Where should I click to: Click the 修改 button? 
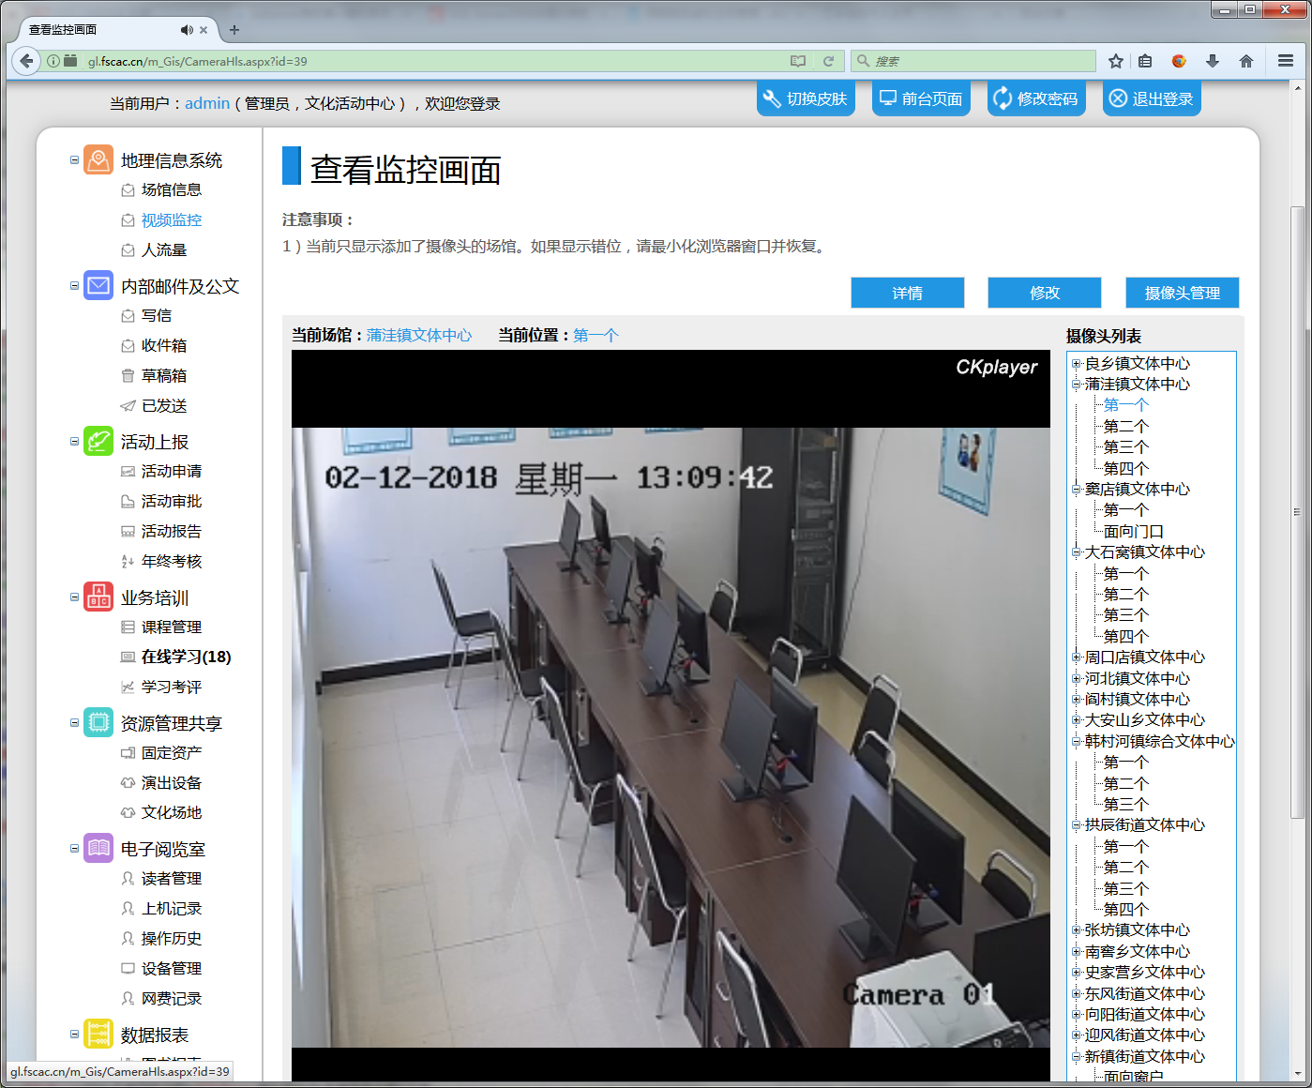pyautogui.click(x=1045, y=293)
